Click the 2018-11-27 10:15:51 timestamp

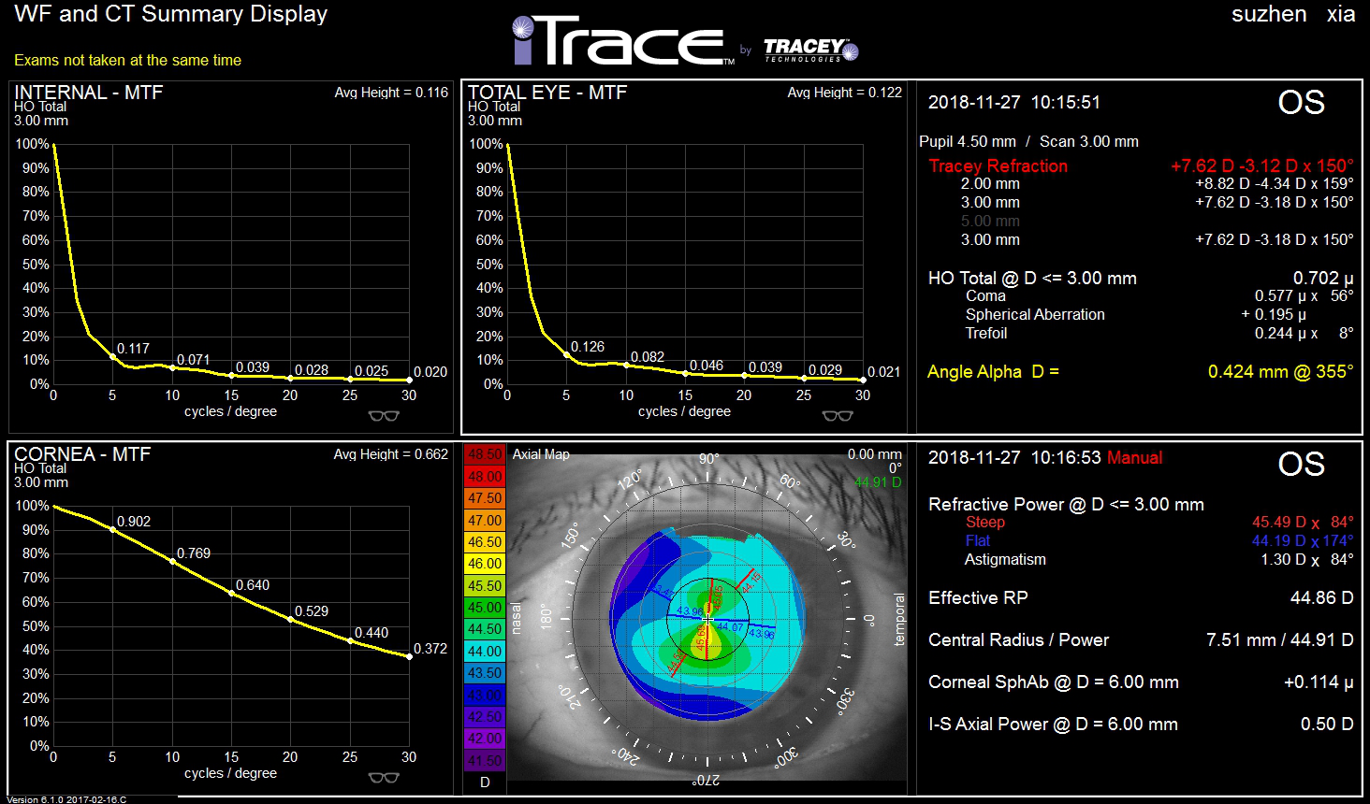[1014, 103]
